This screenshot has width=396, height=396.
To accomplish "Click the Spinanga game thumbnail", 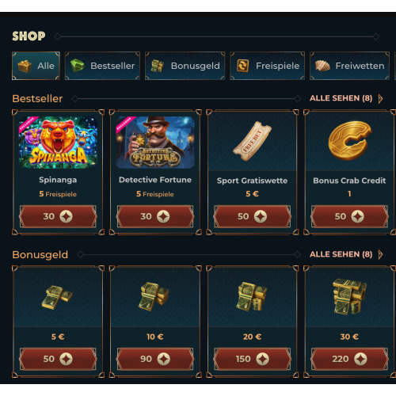I will tap(58, 143).
